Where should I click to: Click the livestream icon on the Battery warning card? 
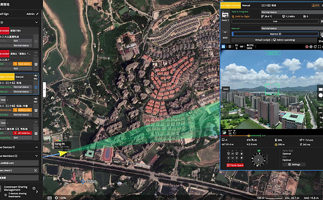coord(36,111)
